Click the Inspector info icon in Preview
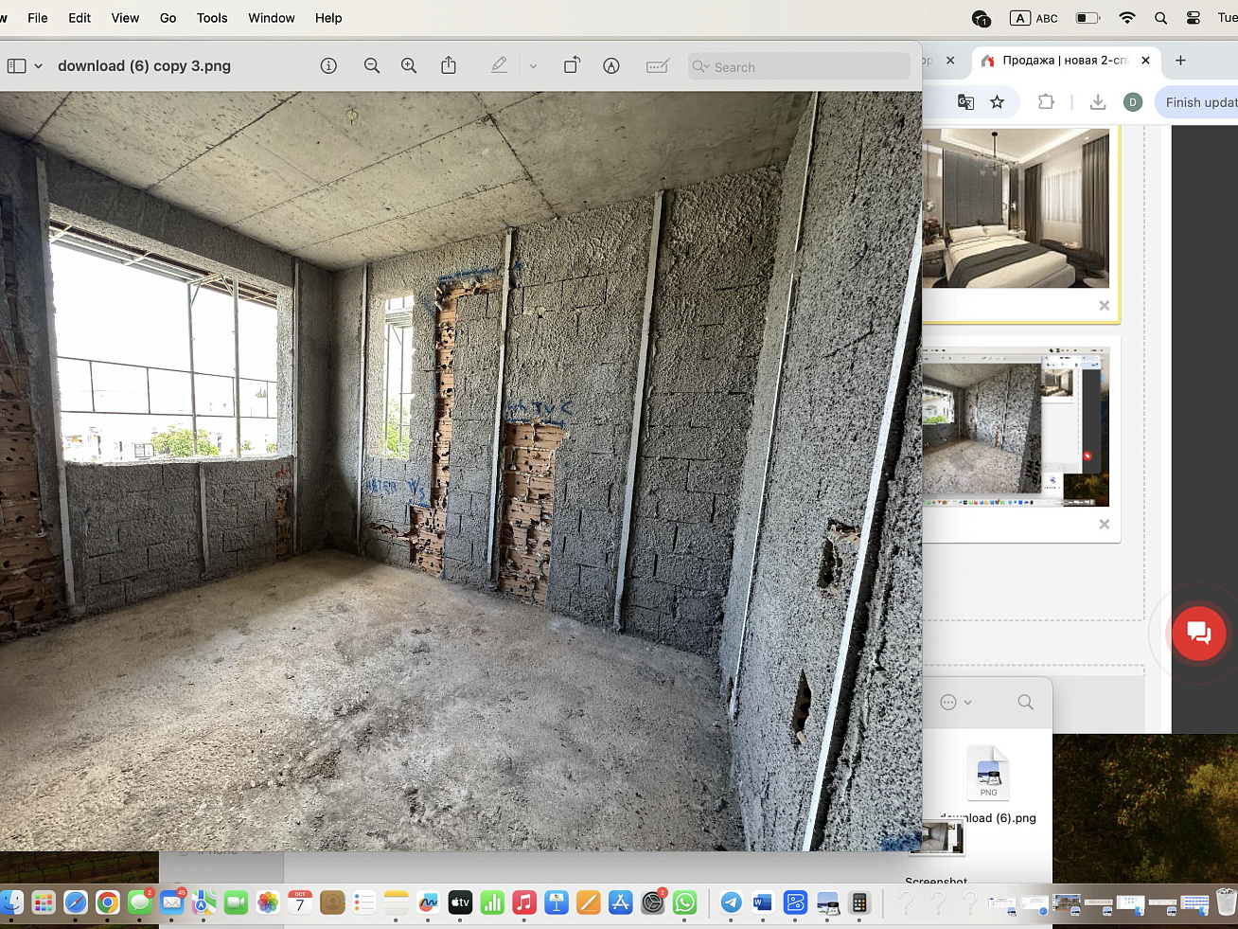The image size is (1238, 929). click(328, 65)
